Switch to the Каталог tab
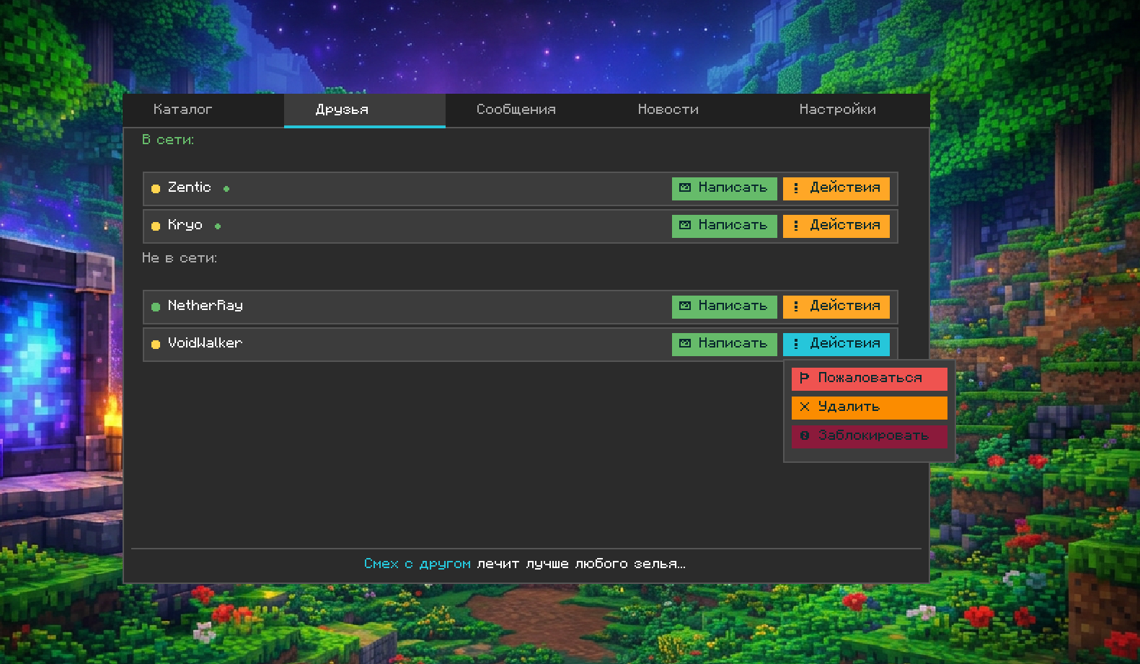Image resolution: width=1140 pixels, height=664 pixels. point(203,110)
